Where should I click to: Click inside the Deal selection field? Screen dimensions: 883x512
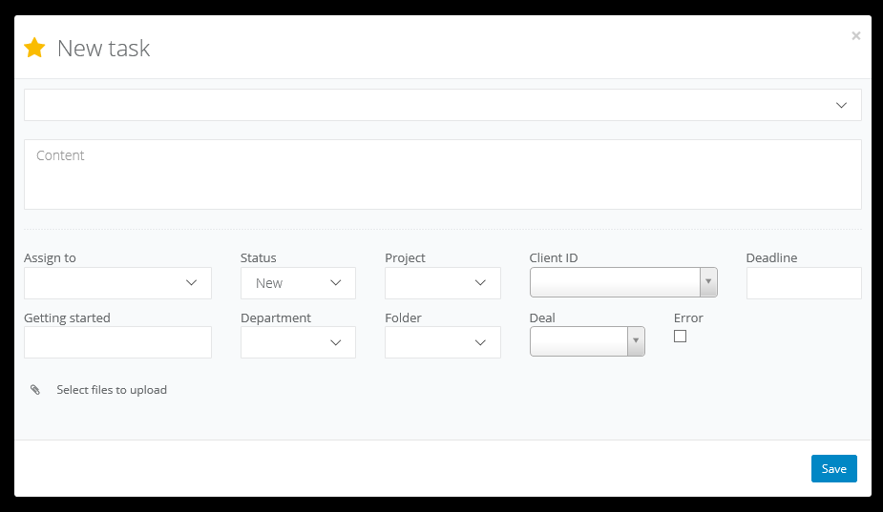[578, 341]
